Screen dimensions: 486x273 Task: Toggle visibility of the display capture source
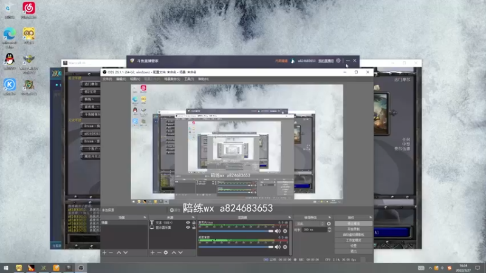pyautogui.click(x=188, y=227)
